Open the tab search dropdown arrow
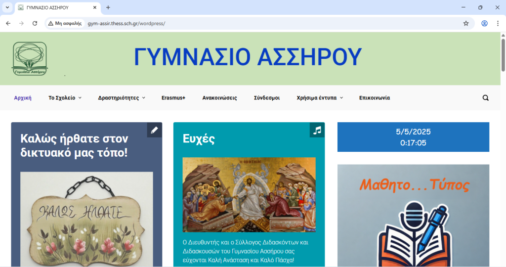The width and height of the screenshot is (506, 267). pyautogui.click(x=7, y=7)
